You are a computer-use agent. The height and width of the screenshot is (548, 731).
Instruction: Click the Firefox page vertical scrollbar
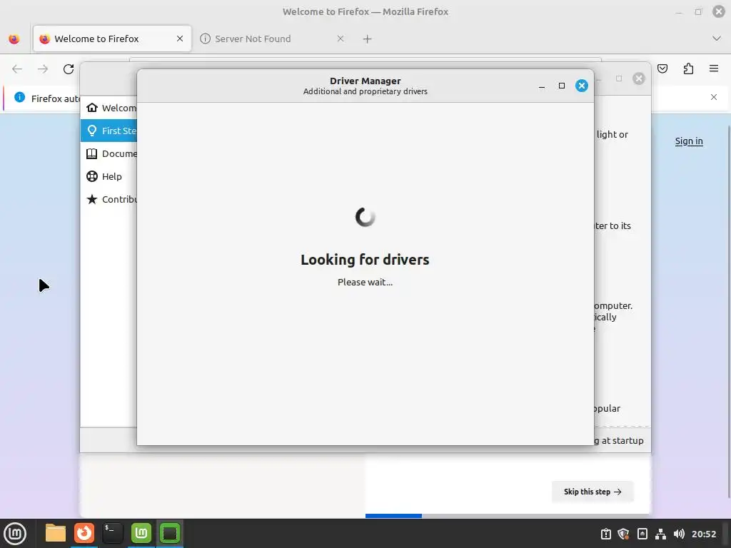729,312
